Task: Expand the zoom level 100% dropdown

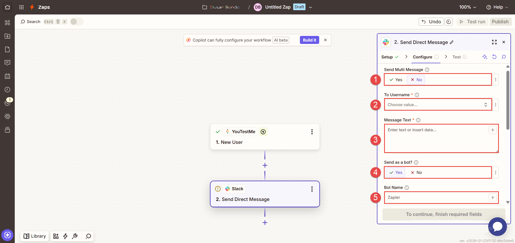Action: point(468,7)
